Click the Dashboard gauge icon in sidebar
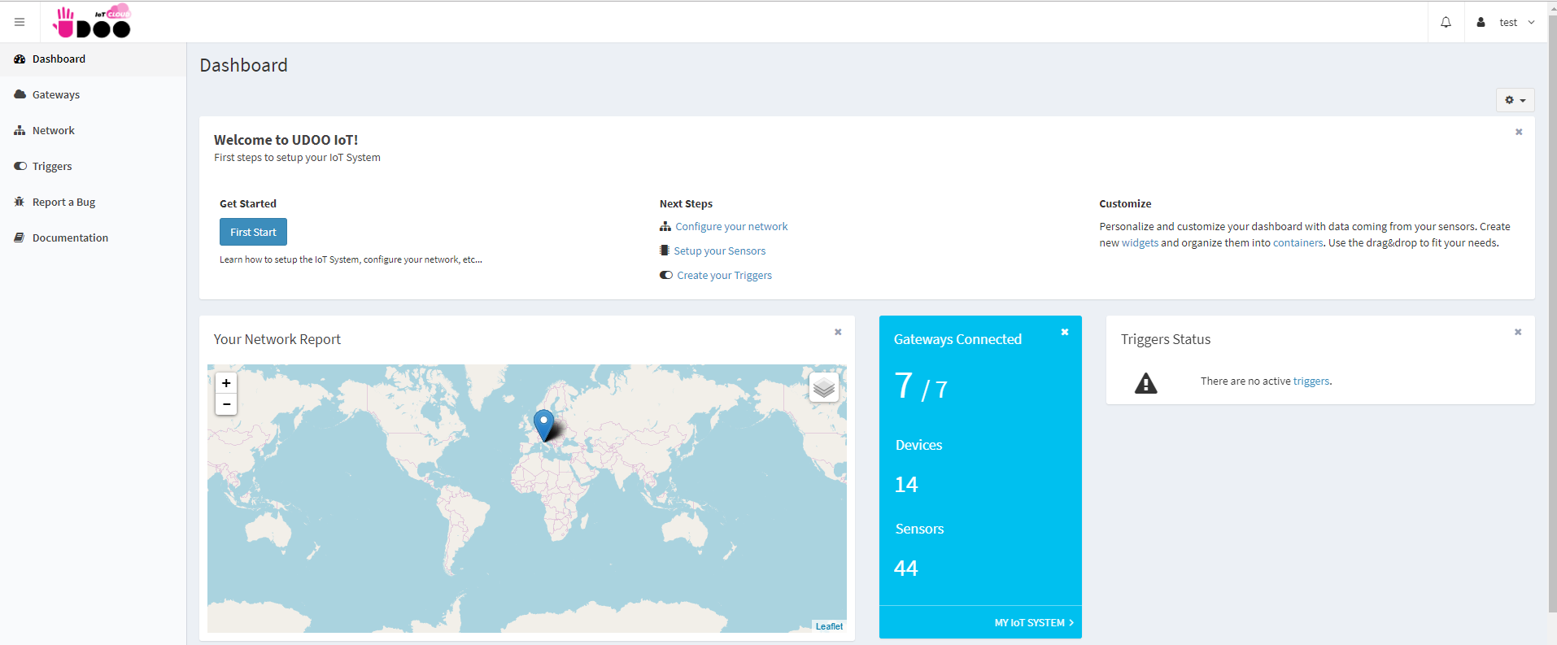 click(x=20, y=59)
